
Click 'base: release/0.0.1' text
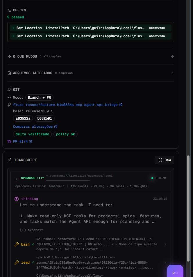[33, 111]
